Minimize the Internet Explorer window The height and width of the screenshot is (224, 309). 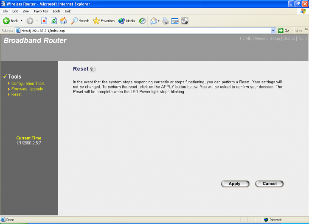pyautogui.click(x=291, y=4)
